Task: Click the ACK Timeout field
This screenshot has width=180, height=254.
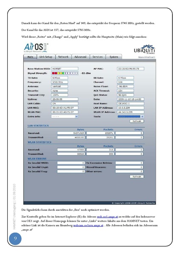Action: (126, 91)
